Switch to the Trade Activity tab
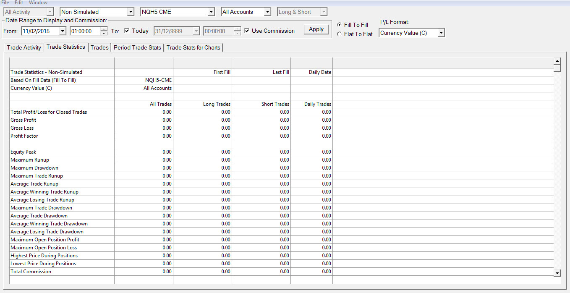 coord(24,47)
